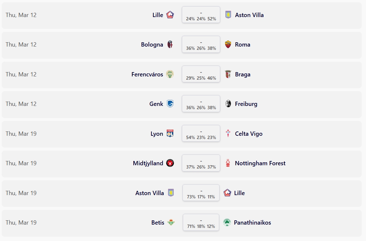Image resolution: width=366 pixels, height=241 pixels.
Task: Click the Betis vs Panathinaikos prediction box
Action: click(201, 223)
